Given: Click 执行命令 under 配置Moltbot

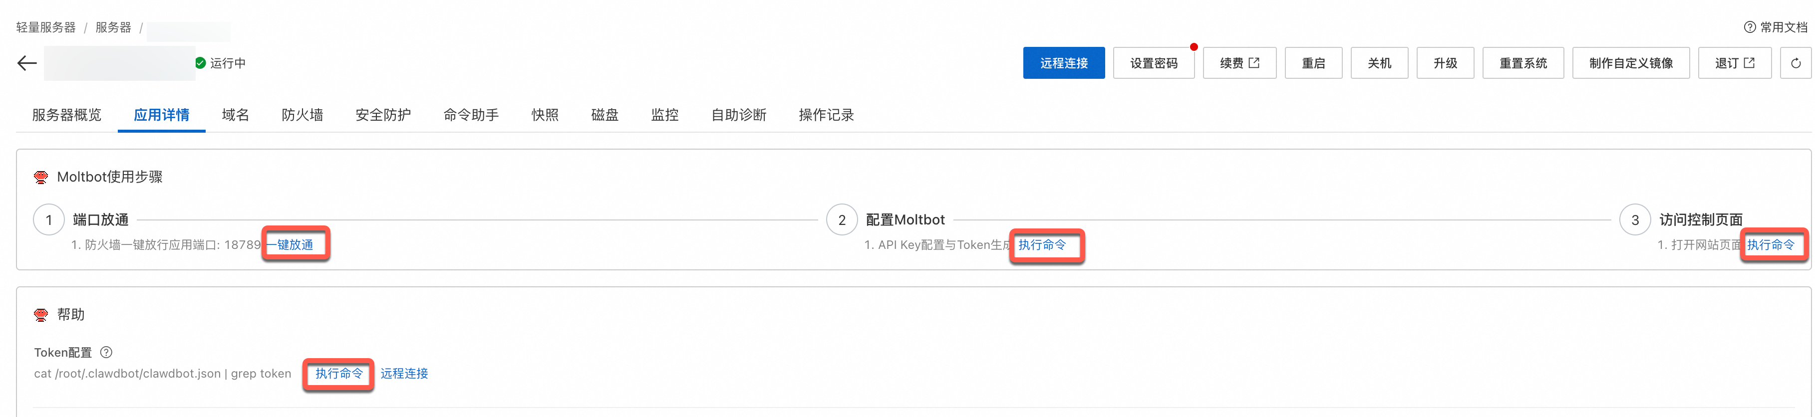Looking at the screenshot, I should (x=1042, y=245).
